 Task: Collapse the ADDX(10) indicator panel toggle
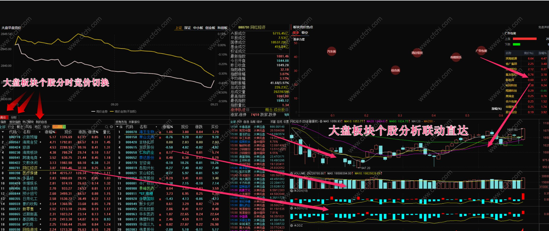tap(292, 190)
